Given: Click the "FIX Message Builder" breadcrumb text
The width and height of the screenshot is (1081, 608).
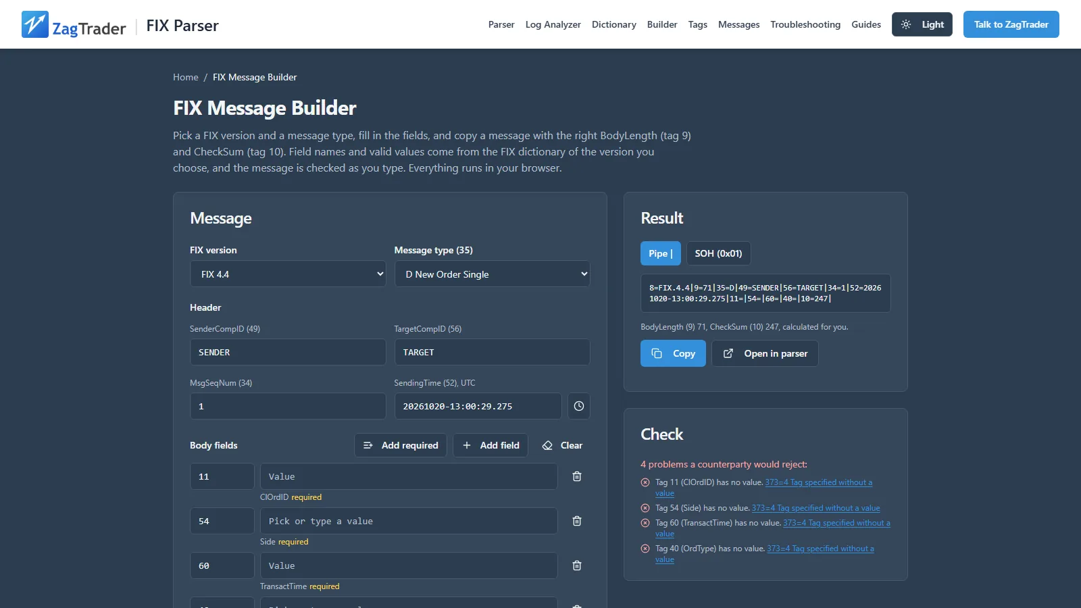Looking at the screenshot, I should point(255,77).
